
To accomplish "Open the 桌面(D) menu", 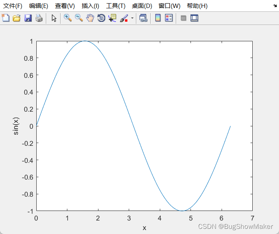I will tap(142, 6).
